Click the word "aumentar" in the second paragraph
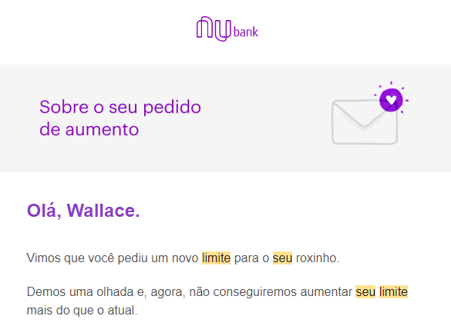This screenshot has width=451, height=326. tap(326, 292)
